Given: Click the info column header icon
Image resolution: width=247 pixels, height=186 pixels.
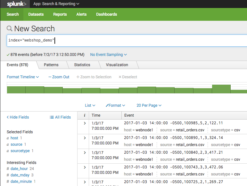Looking at the screenshot, I should [84, 115].
